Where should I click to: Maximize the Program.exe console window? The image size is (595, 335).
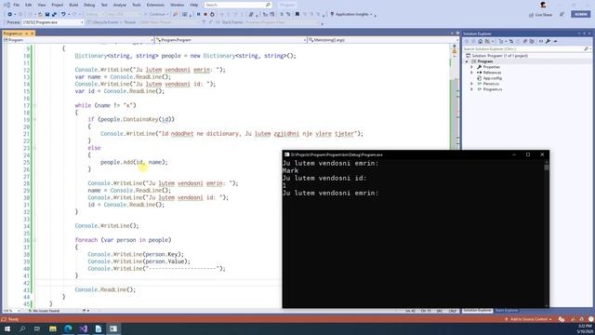pos(528,154)
